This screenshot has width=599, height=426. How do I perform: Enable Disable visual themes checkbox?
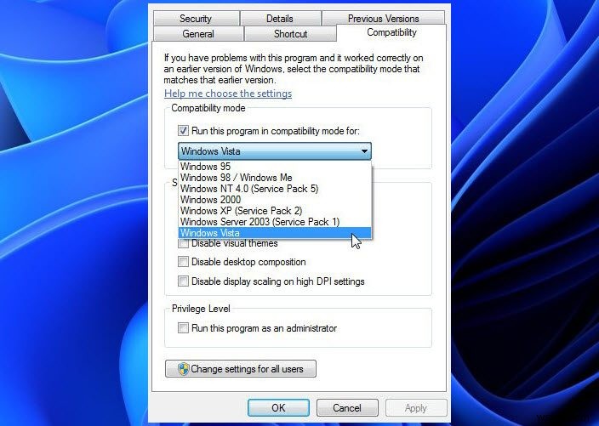tap(183, 243)
